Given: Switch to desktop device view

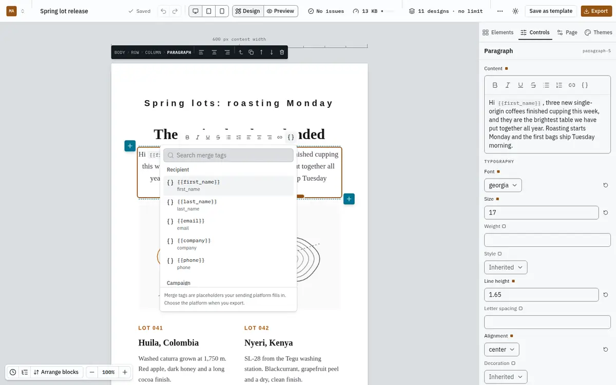Looking at the screenshot, I should click(x=195, y=11).
